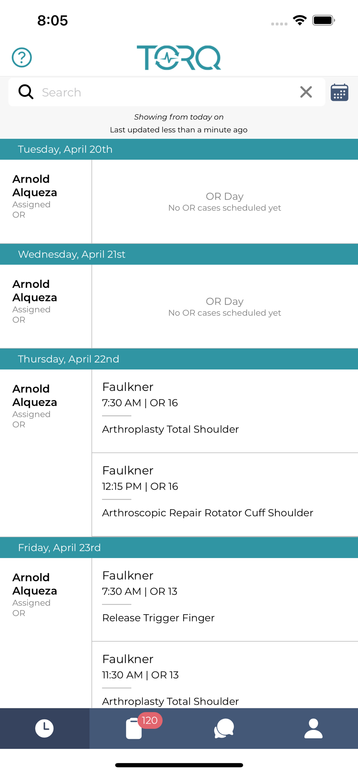Image resolution: width=358 pixels, height=774 pixels.
Task: Open the help question mark icon
Action: point(22,57)
